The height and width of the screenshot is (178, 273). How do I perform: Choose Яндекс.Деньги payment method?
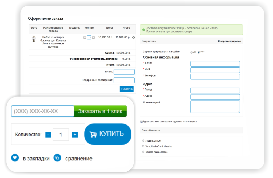tap(143, 141)
